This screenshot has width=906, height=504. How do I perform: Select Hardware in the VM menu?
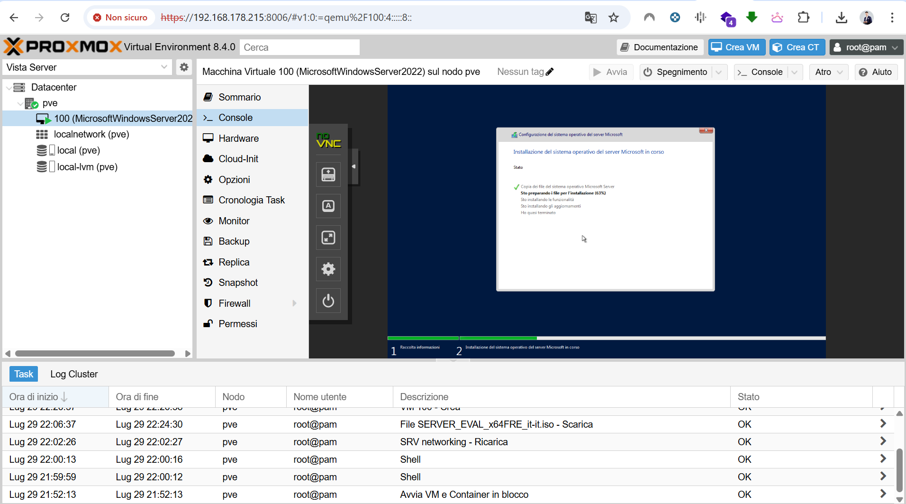[x=238, y=138]
